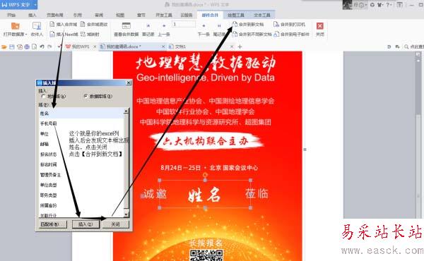Click Print Preview icon in quick access toolbar
Viewport: 424px width, 261px height.
[35, 47]
